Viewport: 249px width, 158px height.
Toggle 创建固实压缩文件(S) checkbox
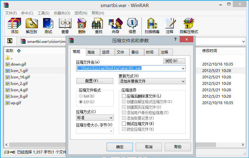[x=124, y=107]
